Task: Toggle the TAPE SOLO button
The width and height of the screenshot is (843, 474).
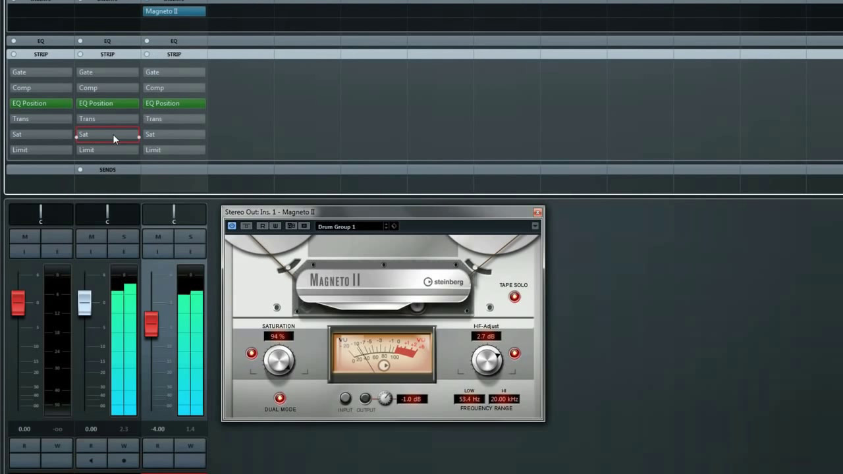Action: 514,297
